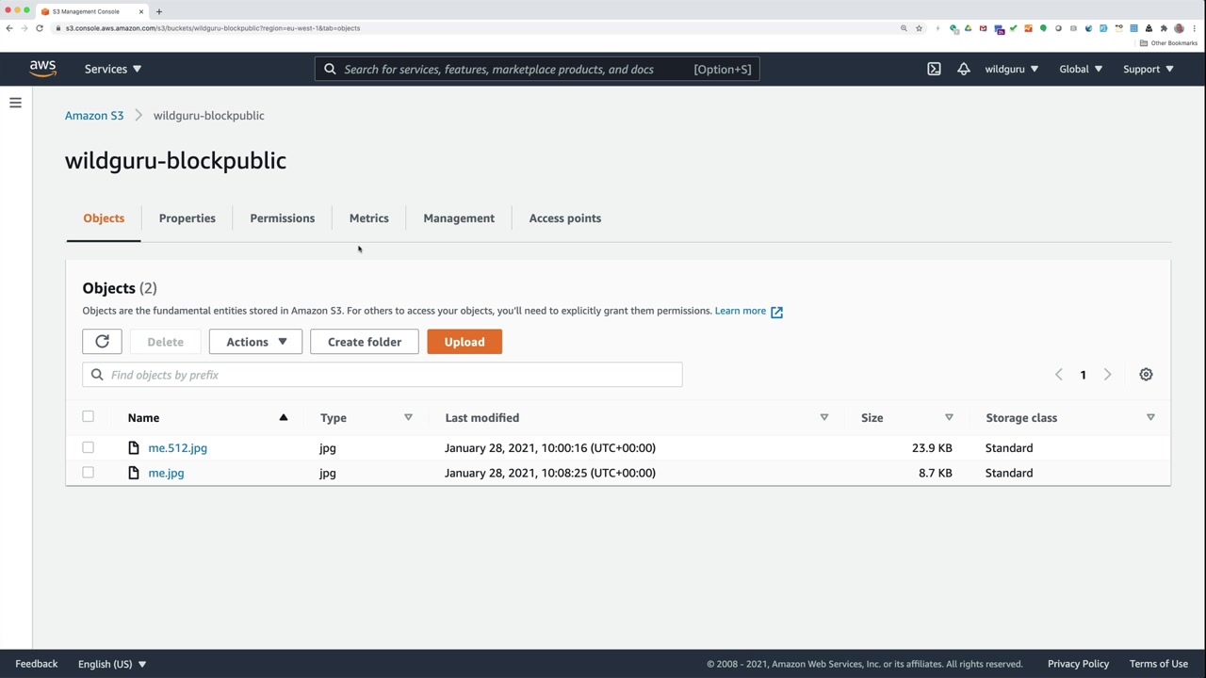Open Terms of Use link
This screenshot has width=1206, height=678.
pyautogui.click(x=1158, y=664)
